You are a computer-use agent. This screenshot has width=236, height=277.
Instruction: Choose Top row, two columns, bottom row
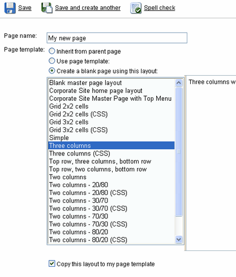111,169
